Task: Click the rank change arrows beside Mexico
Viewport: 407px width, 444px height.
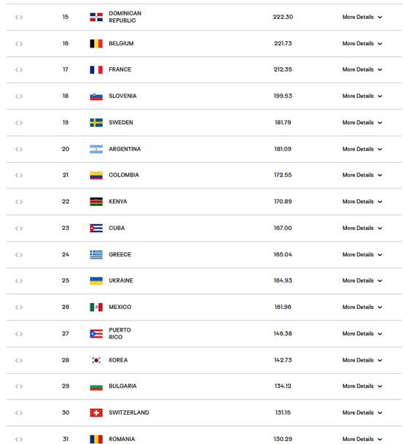Action: pyautogui.click(x=19, y=307)
